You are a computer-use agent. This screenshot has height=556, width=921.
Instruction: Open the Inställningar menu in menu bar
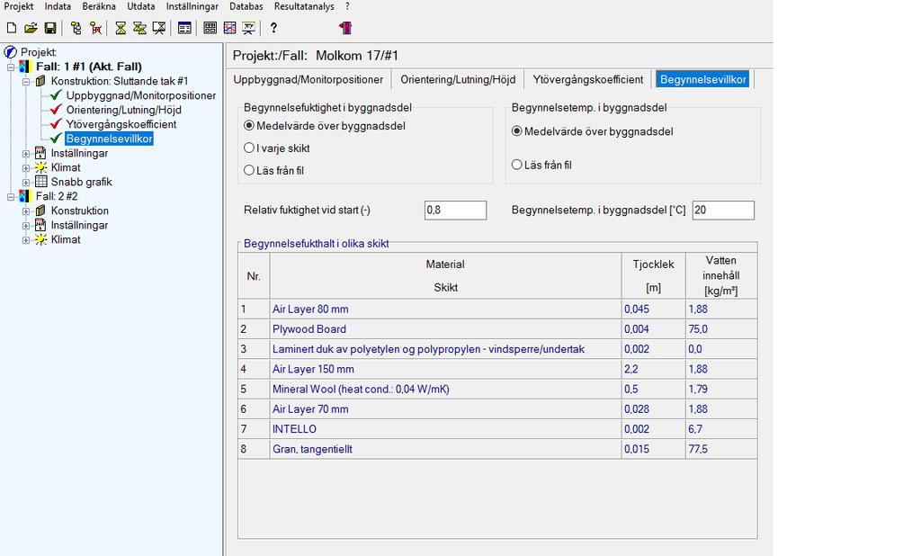coord(192,6)
